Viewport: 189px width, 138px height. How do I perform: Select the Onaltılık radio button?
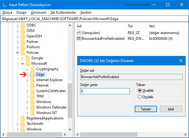pyautogui.click(x=140, y=91)
